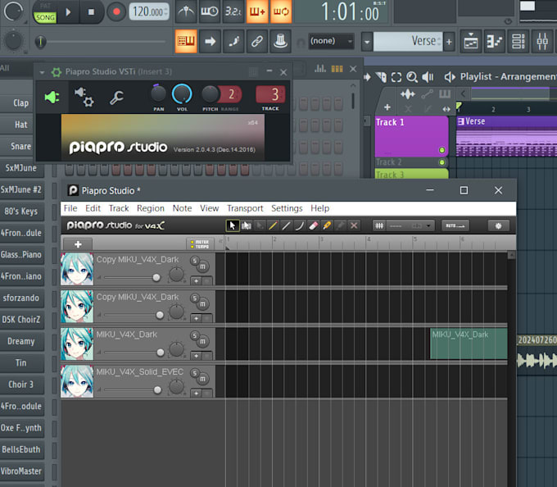The height and width of the screenshot is (487, 557).
Task: Mute the first Copy MIKU_V4X_Dark track
Action: 202,266
